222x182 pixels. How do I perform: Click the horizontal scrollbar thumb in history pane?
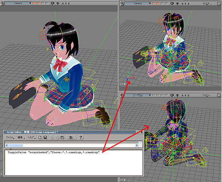coord(16,145)
